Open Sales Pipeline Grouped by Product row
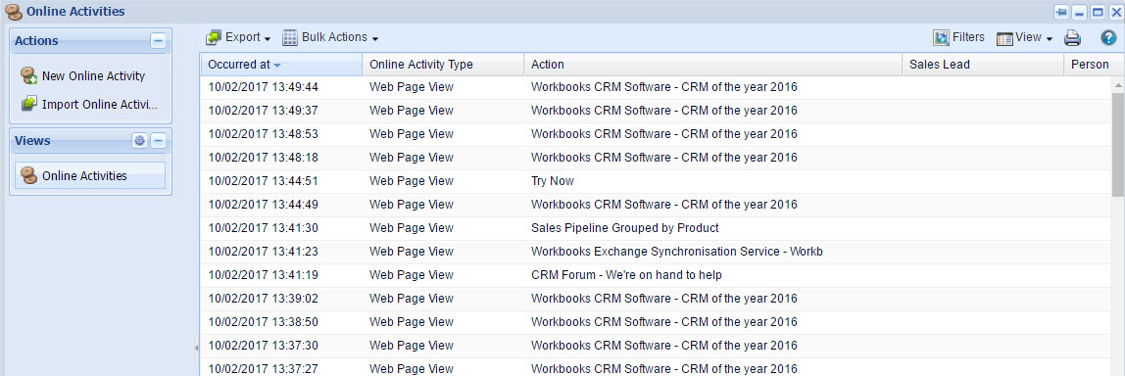 pyautogui.click(x=656, y=228)
